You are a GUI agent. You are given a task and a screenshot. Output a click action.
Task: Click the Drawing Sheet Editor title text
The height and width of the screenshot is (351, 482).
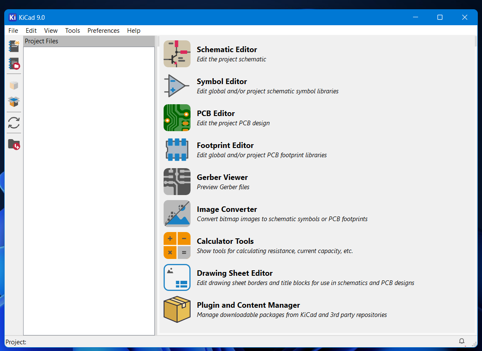click(235, 273)
